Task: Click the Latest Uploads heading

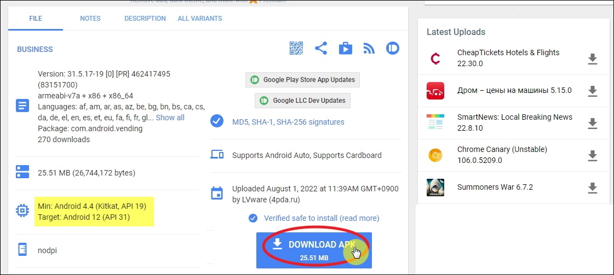Action: coord(456,32)
